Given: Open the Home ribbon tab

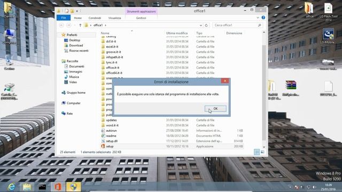Looking at the screenshot, I should 77,18.
